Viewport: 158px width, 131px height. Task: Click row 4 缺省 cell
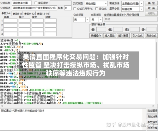coord(51,34)
